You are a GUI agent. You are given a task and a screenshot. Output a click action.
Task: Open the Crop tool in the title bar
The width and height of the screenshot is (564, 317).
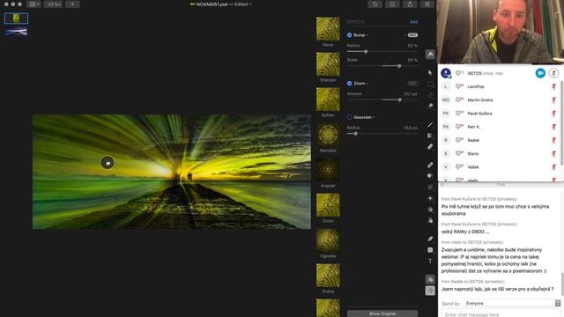[x=375, y=4]
